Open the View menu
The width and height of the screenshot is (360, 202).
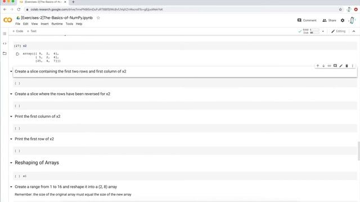pos(34,24)
